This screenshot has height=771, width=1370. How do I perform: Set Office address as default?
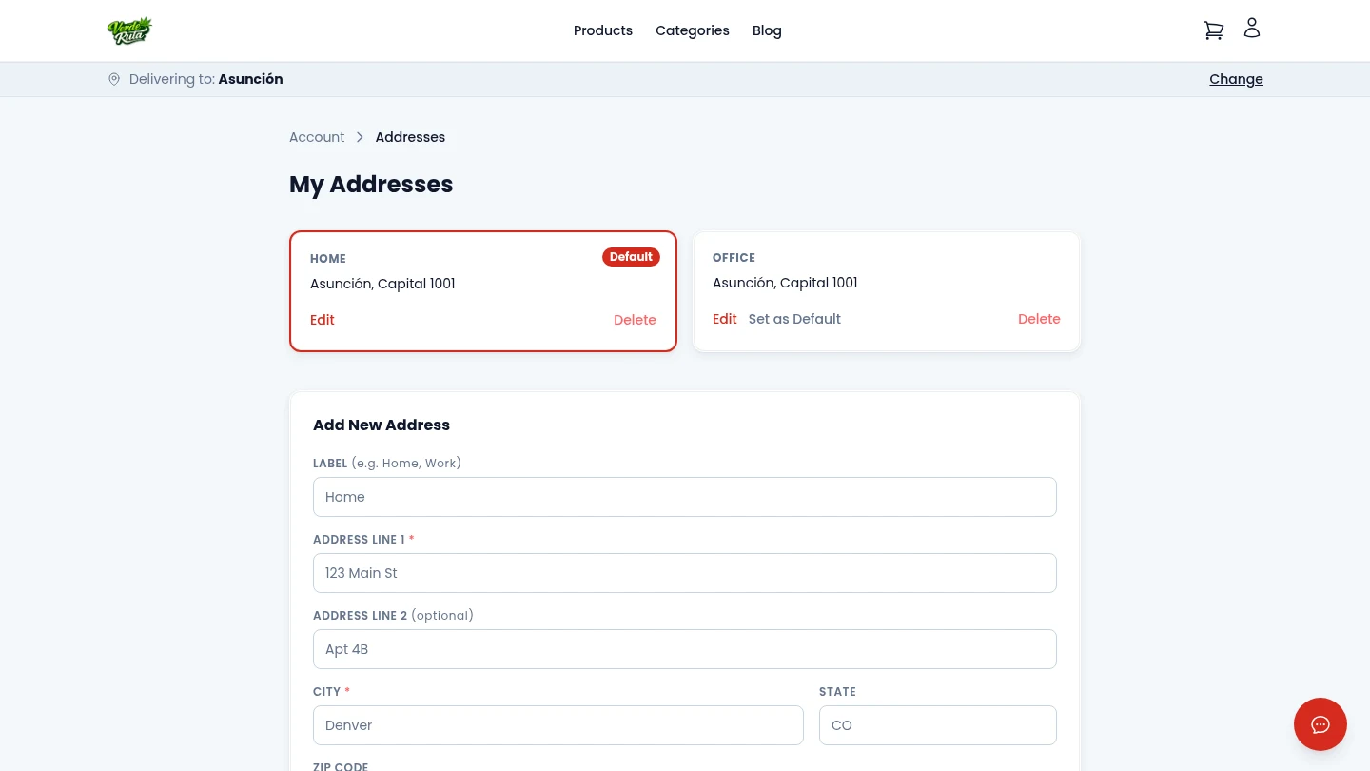pyautogui.click(x=794, y=319)
